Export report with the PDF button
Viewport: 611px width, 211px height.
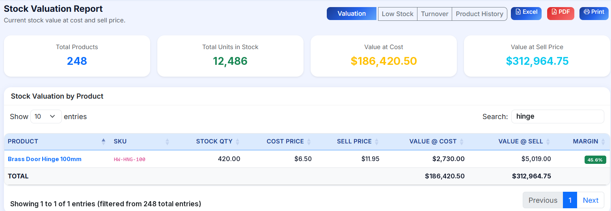(x=561, y=13)
